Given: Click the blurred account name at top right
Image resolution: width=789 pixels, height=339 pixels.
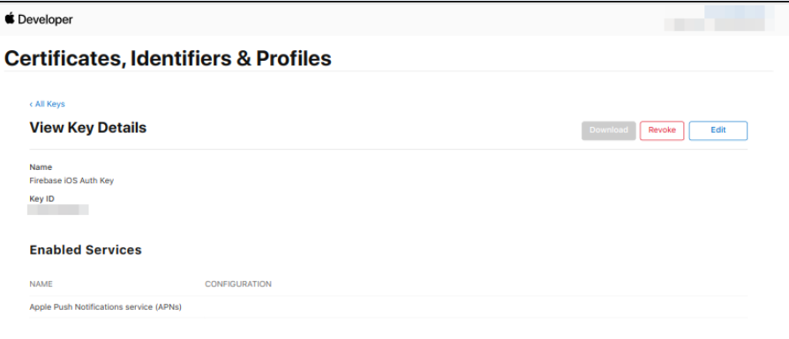Looking at the screenshot, I should [x=734, y=11].
